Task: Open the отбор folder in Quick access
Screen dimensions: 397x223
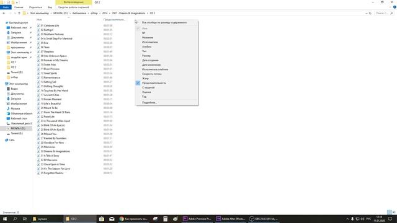Action: [14, 77]
